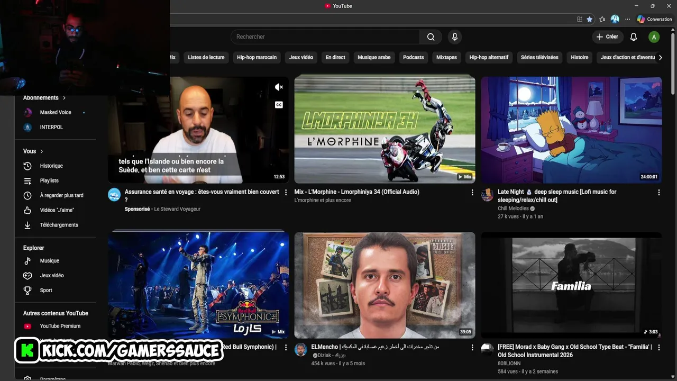Click the split screen icon in address bar

[580, 19]
